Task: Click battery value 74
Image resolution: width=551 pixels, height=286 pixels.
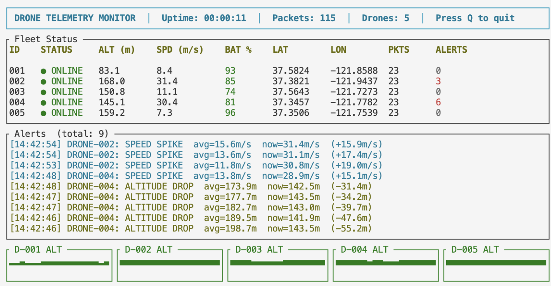Action: click(x=230, y=92)
